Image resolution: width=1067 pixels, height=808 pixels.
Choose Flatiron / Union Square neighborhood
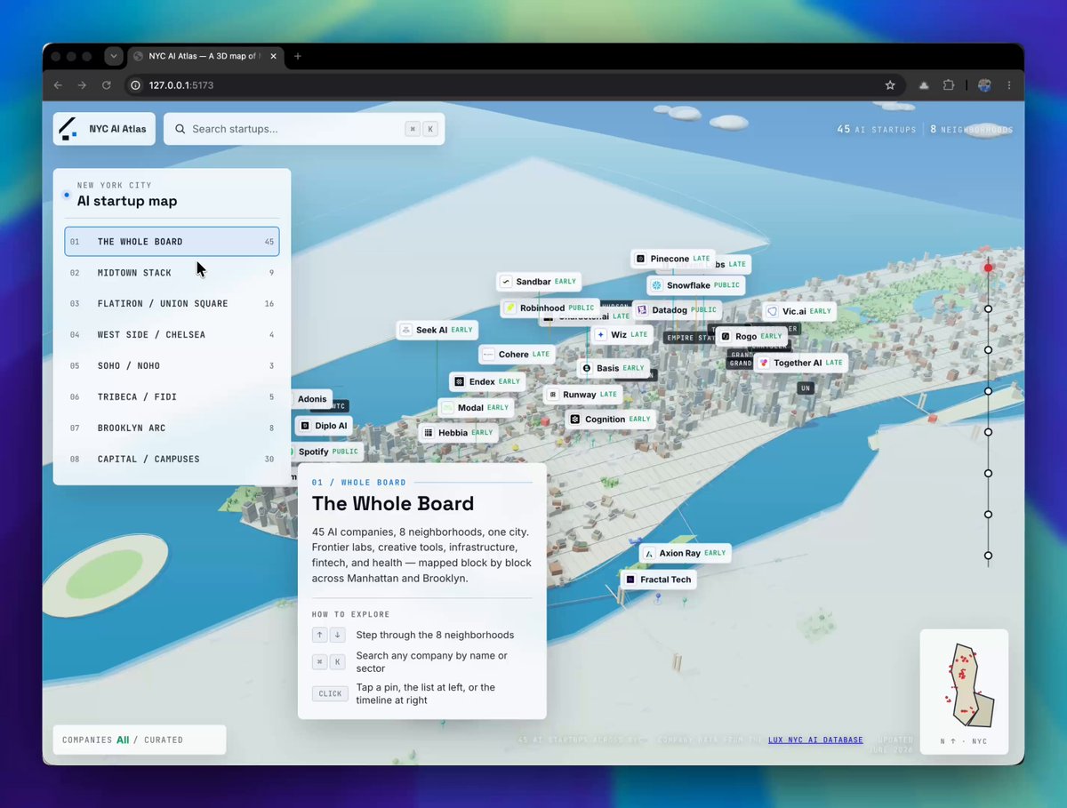(172, 304)
